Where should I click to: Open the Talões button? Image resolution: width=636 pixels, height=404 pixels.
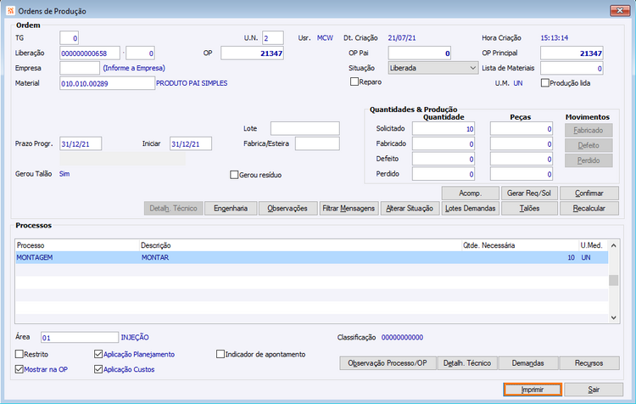[x=529, y=208]
